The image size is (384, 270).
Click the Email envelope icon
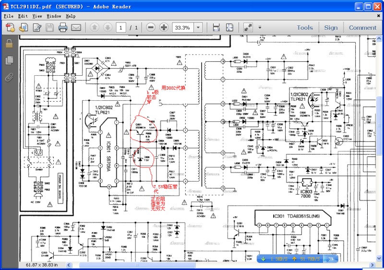76,27
